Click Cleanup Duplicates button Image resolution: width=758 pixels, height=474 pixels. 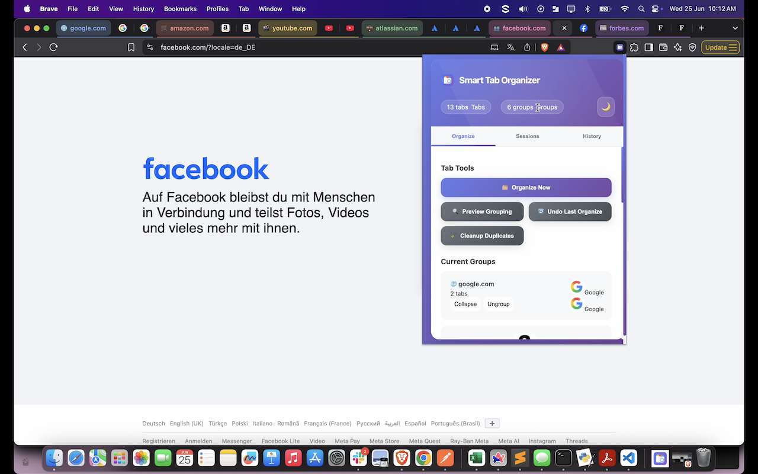[x=482, y=236]
